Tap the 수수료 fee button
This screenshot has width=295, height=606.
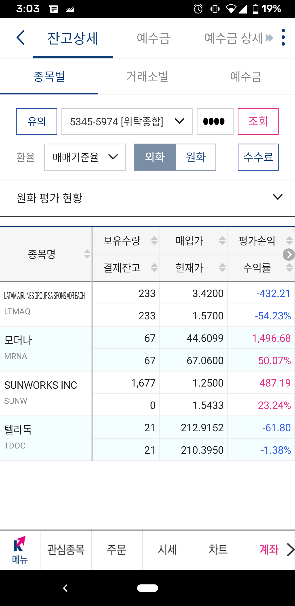coord(258,157)
